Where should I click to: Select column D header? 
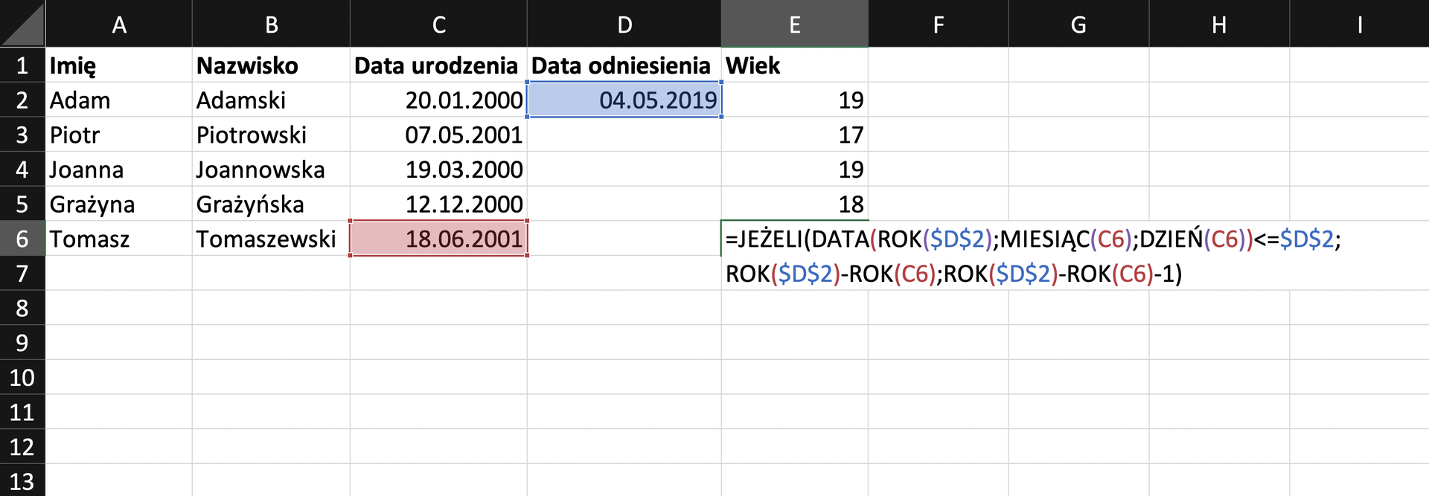(x=624, y=23)
